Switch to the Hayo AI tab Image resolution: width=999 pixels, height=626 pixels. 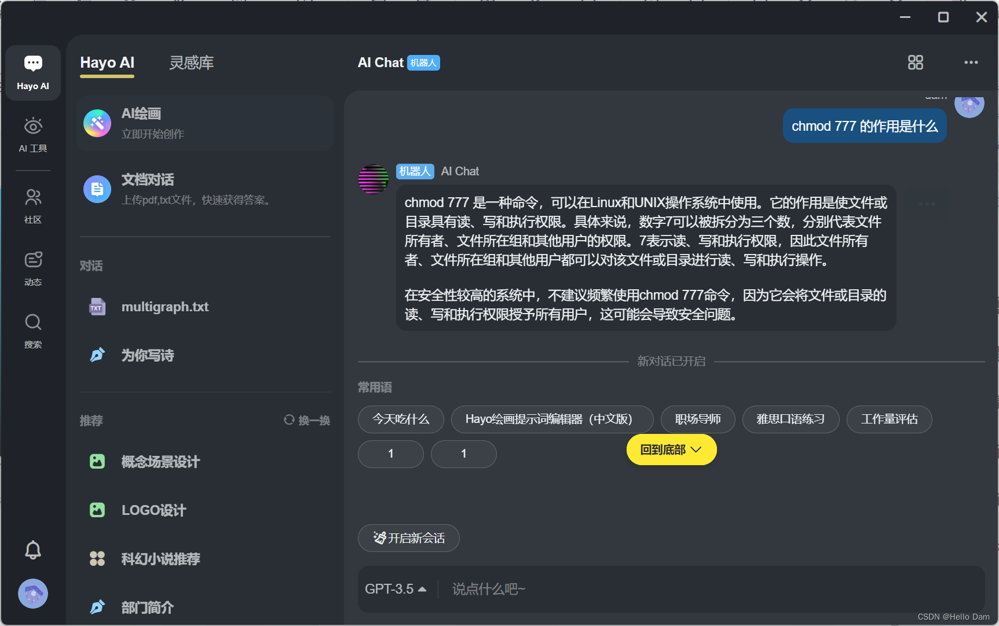point(107,62)
